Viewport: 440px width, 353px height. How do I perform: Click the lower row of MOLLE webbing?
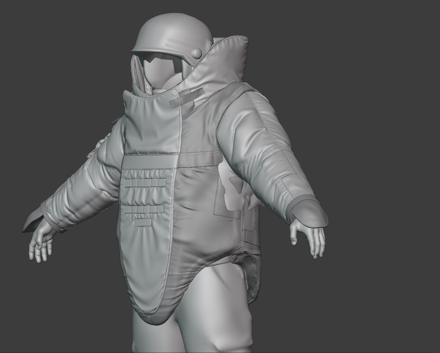click(x=144, y=209)
